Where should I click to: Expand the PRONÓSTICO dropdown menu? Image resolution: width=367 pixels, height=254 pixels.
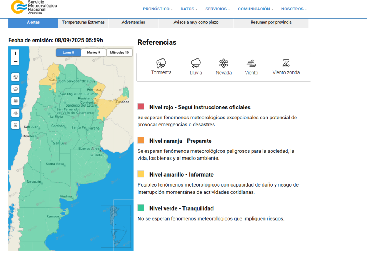pos(158,9)
